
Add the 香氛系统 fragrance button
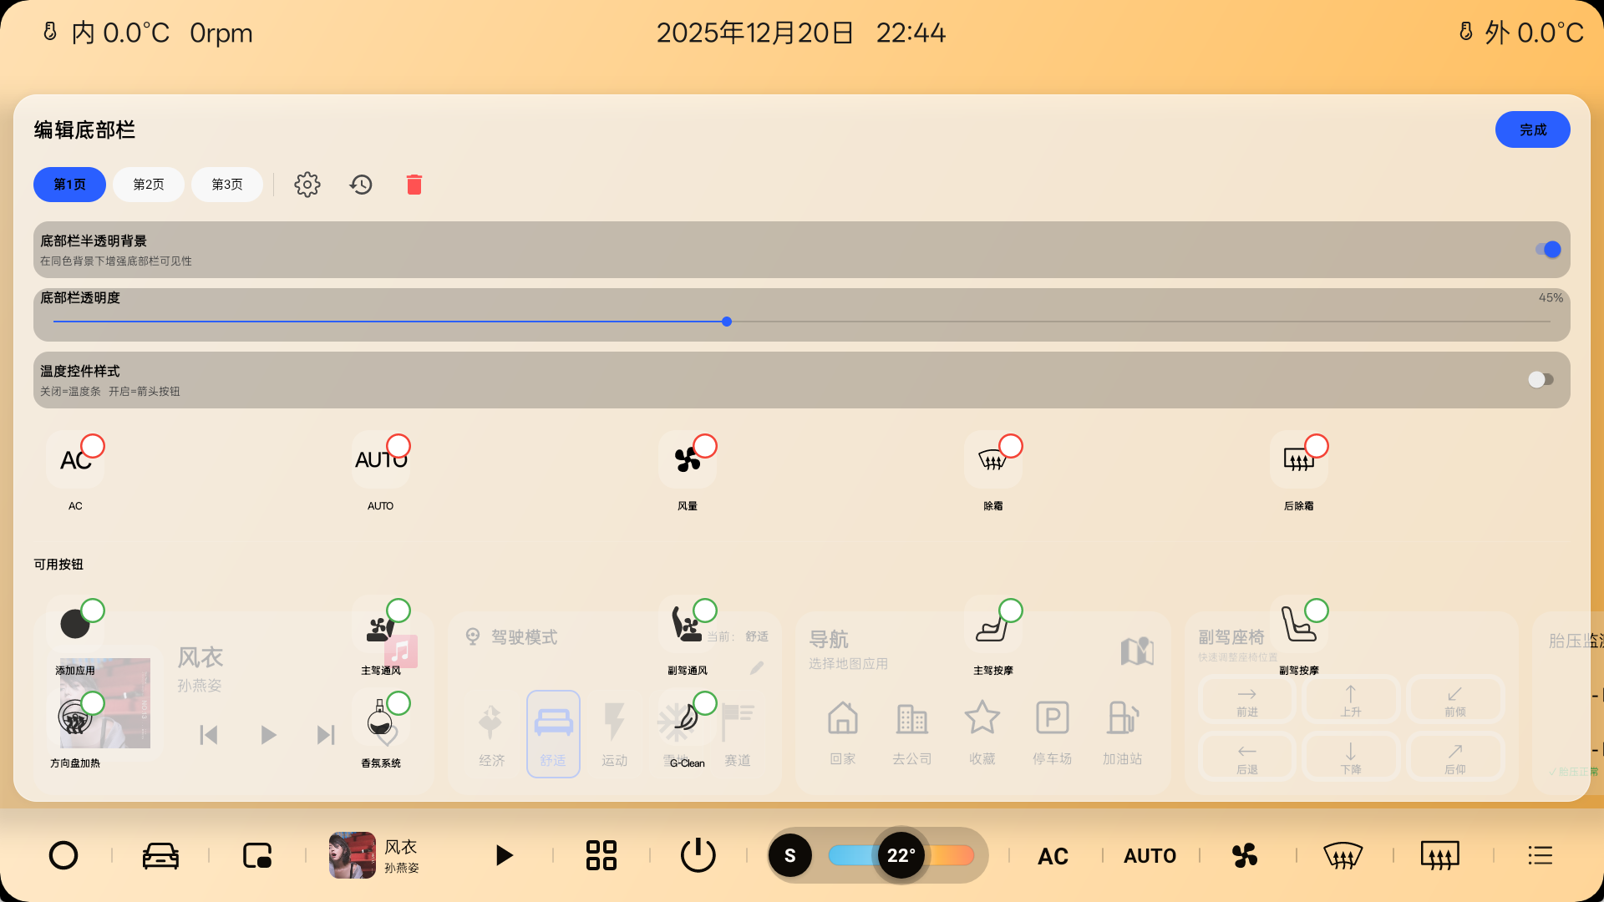pyautogui.click(x=398, y=703)
